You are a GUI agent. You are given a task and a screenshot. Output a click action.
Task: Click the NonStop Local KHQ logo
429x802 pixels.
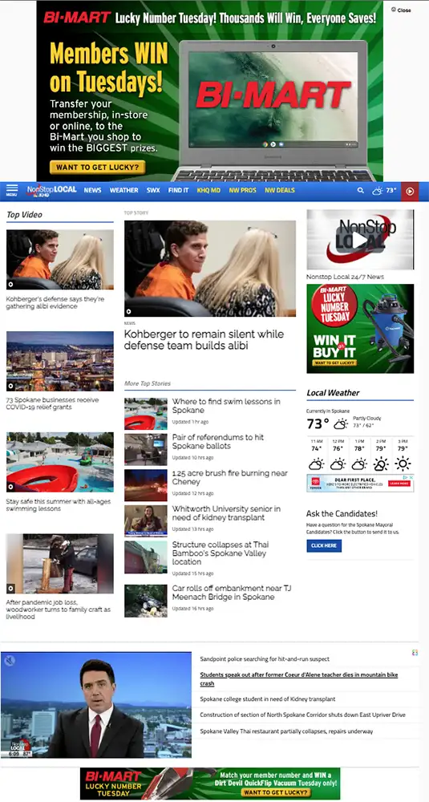click(x=51, y=190)
